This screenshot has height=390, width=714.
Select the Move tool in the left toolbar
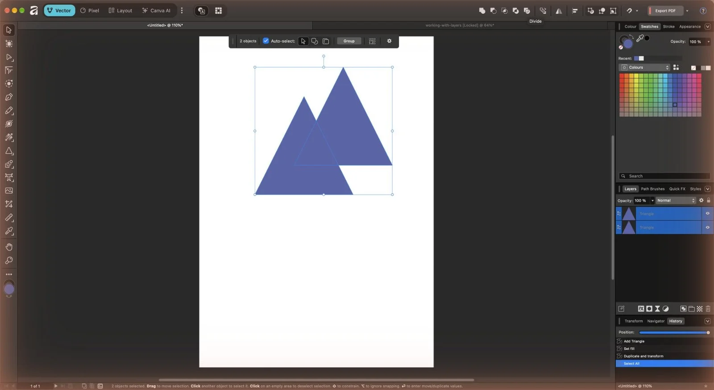pyautogui.click(x=8, y=30)
